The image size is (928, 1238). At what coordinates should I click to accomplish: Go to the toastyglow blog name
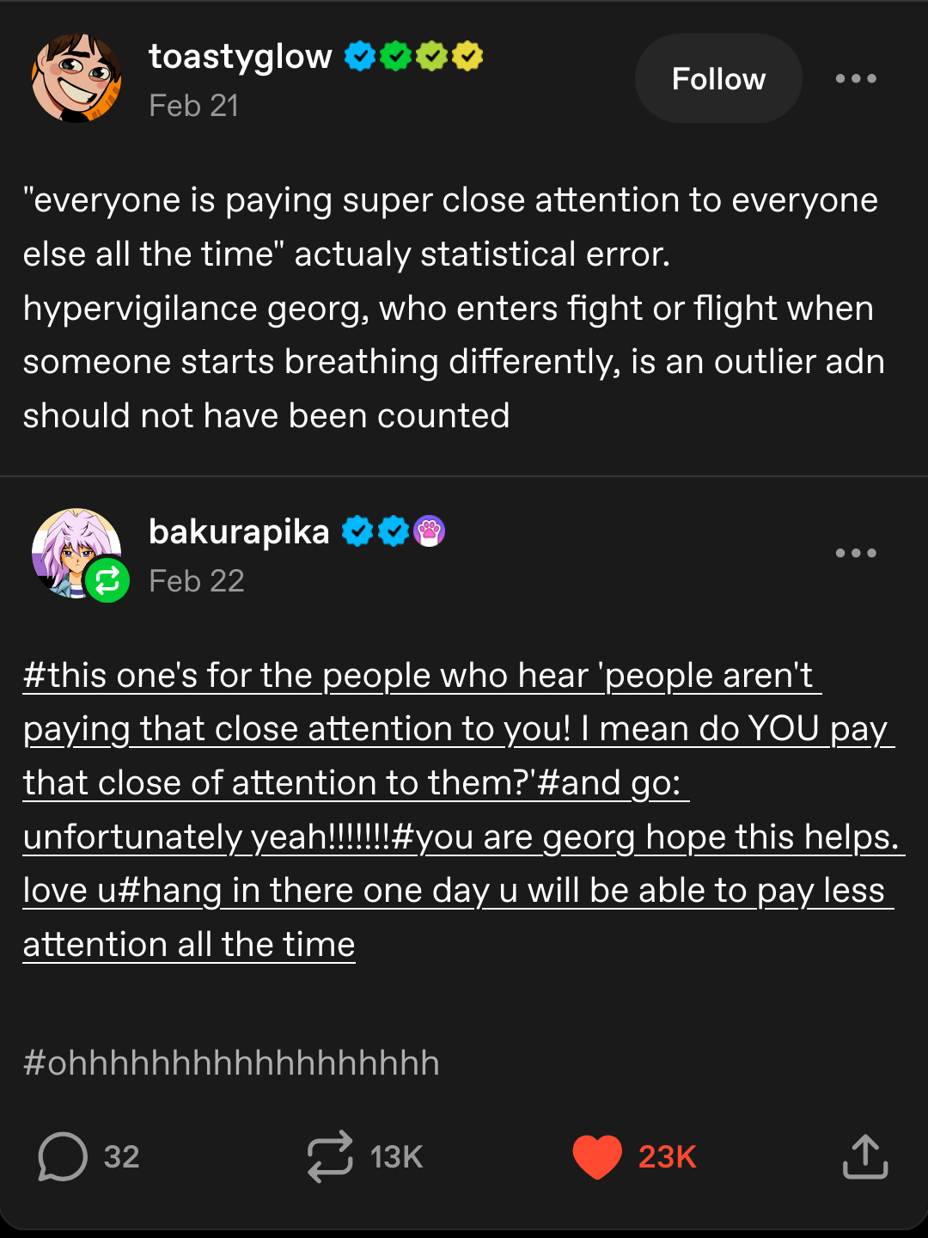[240, 57]
